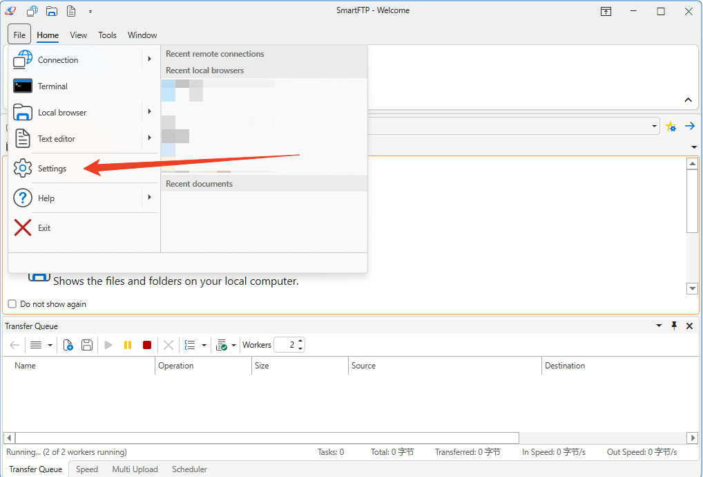Expand the Connection submenu arrow

coord(149,59)
